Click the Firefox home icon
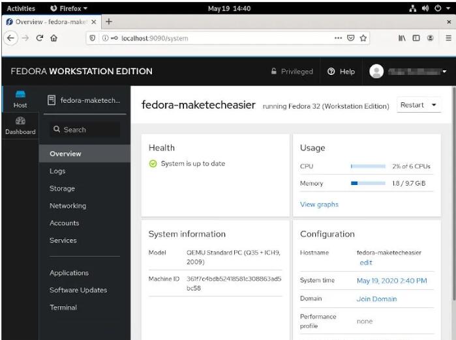The width and height of the screenshot is (456, 340). click(55, 38)
